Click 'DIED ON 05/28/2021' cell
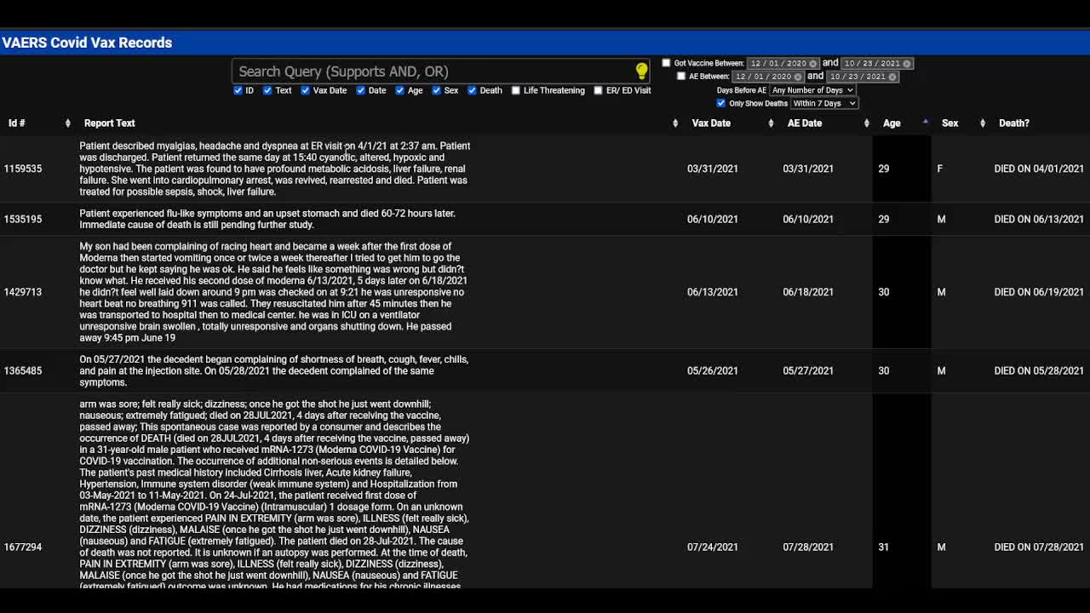 1039,370
